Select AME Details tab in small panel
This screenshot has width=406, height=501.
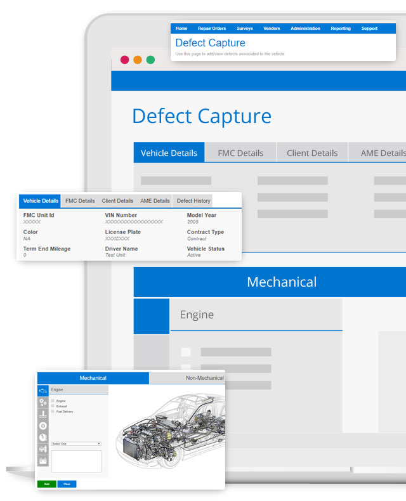155,201
